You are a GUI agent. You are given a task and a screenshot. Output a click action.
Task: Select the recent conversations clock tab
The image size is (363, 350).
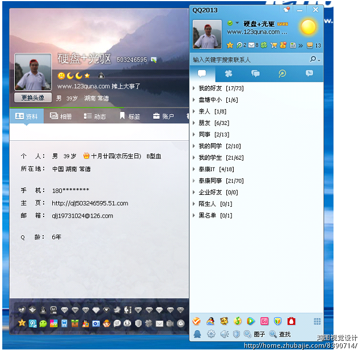[x=309, y=74]
